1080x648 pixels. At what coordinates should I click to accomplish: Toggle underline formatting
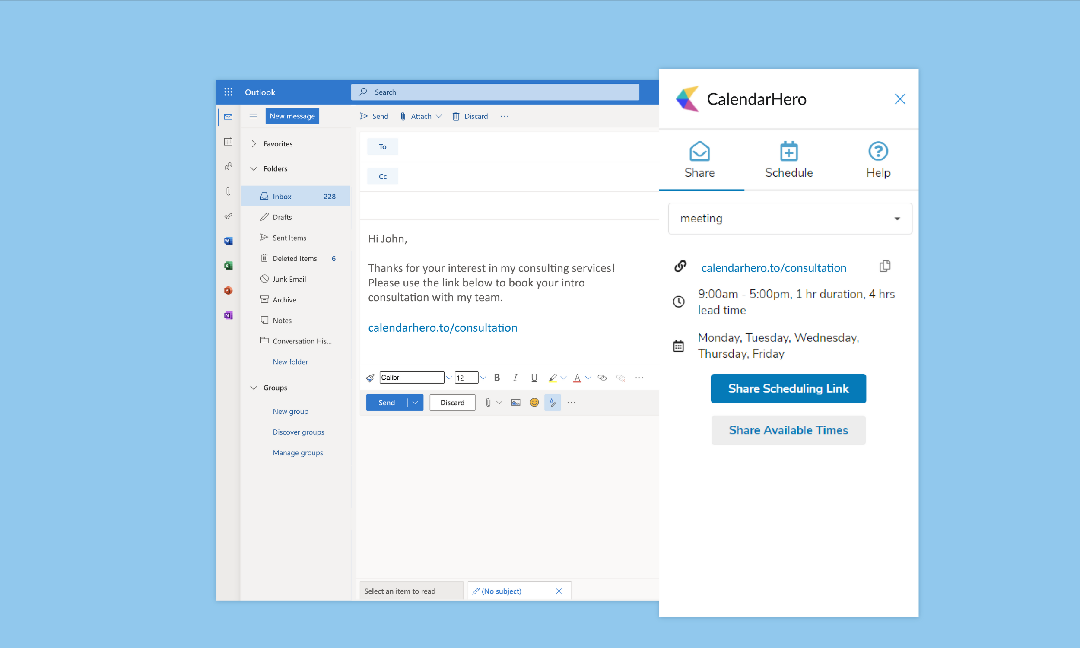(534, 378)
